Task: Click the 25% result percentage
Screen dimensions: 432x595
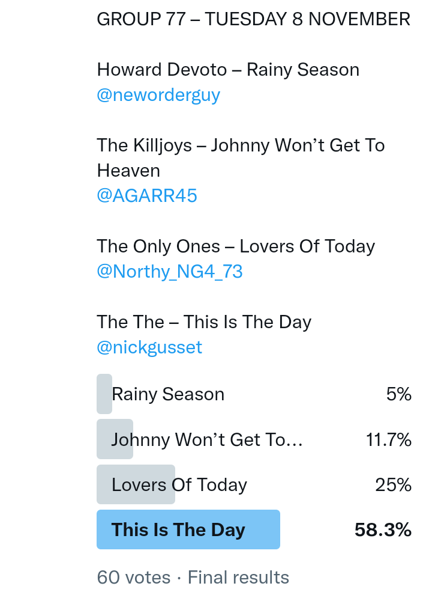Action: (394, 485)
